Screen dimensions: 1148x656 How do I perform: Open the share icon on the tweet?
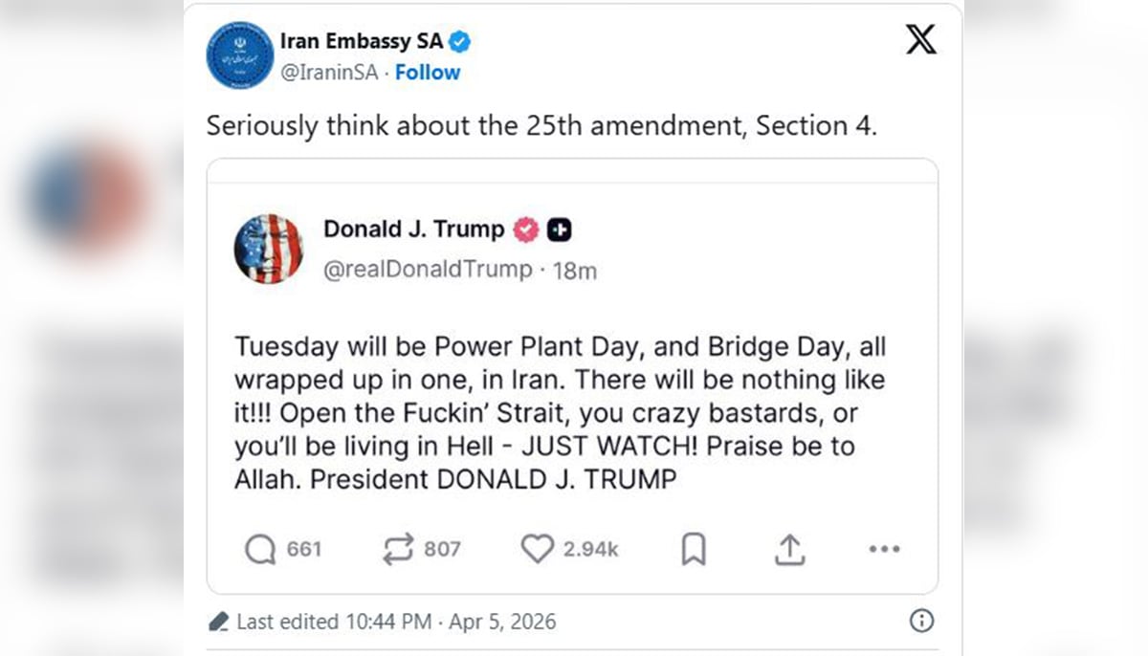click(x=788, y=548)
